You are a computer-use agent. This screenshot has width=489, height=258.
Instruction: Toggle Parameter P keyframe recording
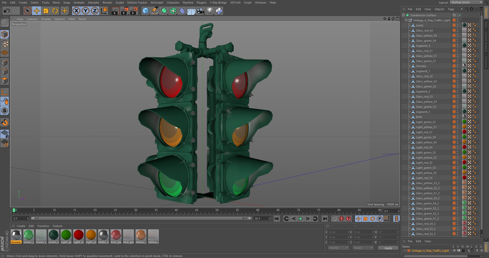(380, 219)
